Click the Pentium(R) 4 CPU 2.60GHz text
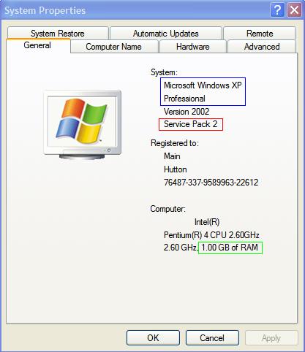The height and width of the screenshot is (352, 305). coord(211,235)
